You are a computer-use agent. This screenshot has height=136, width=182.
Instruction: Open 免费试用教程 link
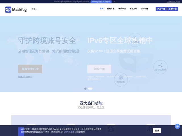[94, 79]
